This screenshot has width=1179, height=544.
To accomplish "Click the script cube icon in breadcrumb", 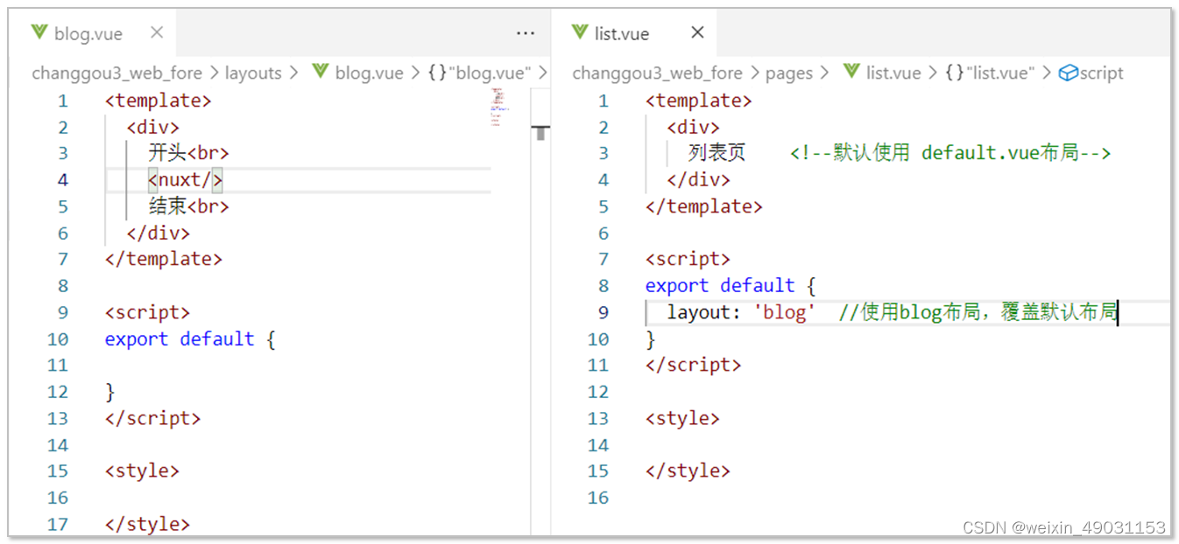I will pyautogui.click(x=1068, y=73).
